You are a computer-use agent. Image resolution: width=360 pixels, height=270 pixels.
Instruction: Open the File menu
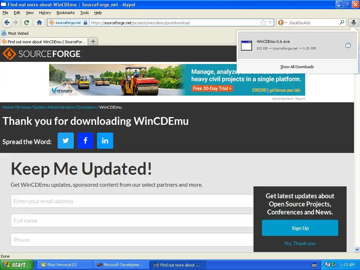[x=5, y=13]
